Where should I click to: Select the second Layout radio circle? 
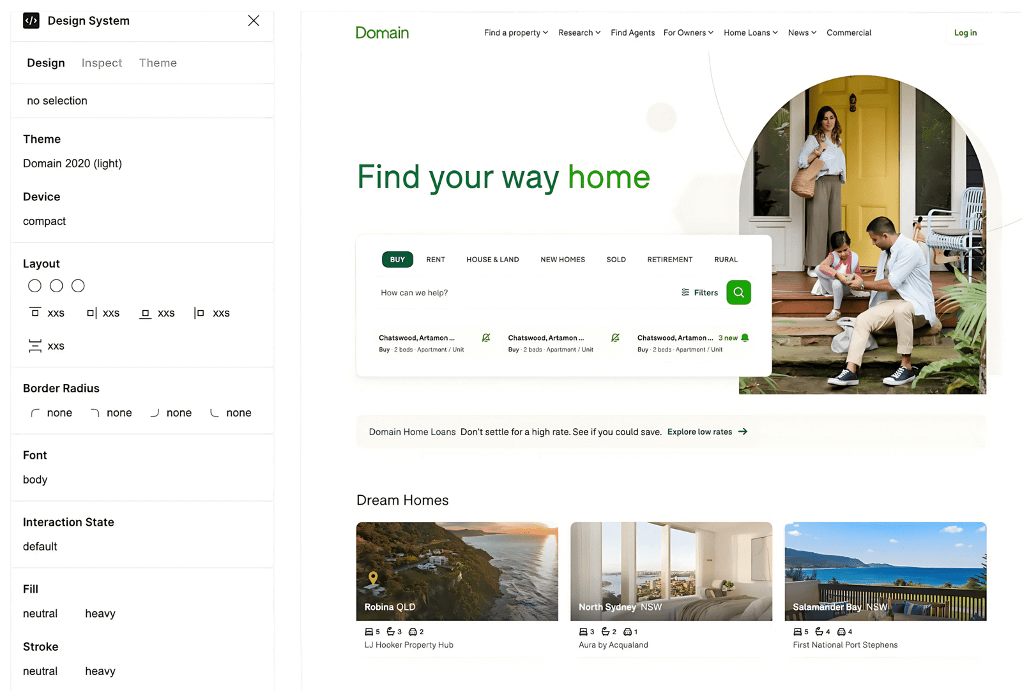pyautogui.click(x=57, y=286)
